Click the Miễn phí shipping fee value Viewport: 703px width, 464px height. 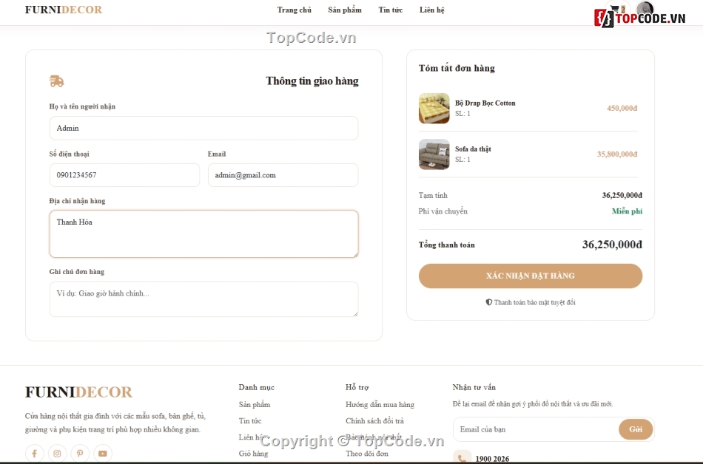[627, 211]
